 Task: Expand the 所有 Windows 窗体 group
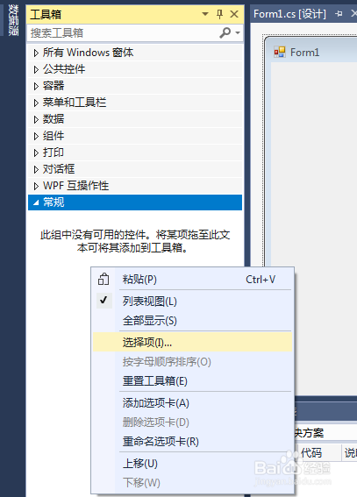coord(36,53)
